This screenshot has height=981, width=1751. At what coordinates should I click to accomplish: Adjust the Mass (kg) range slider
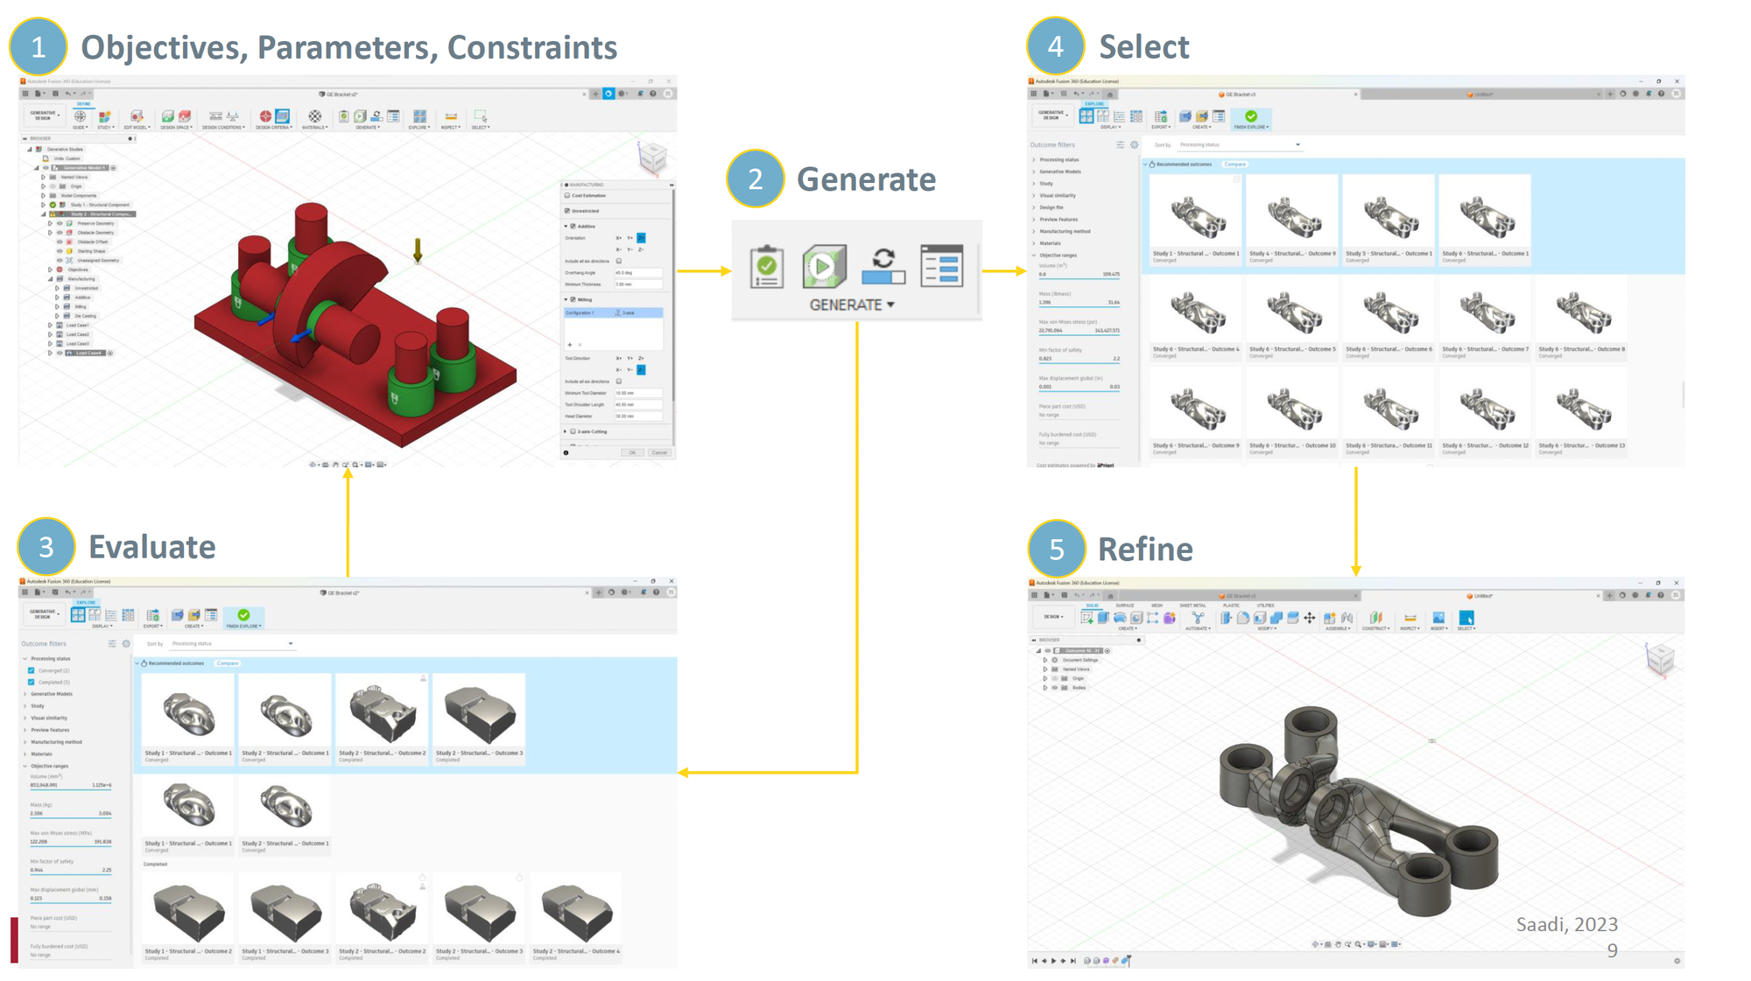(x=70, y=819)
